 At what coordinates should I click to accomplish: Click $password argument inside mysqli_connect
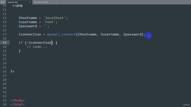click(x=132, y=34)
